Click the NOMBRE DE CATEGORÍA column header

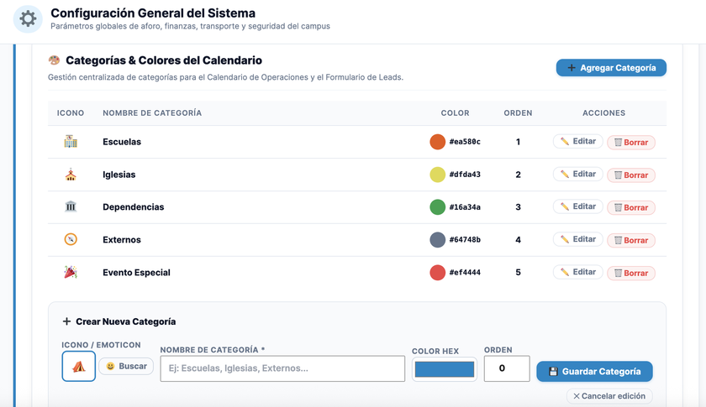pos(152,113)
